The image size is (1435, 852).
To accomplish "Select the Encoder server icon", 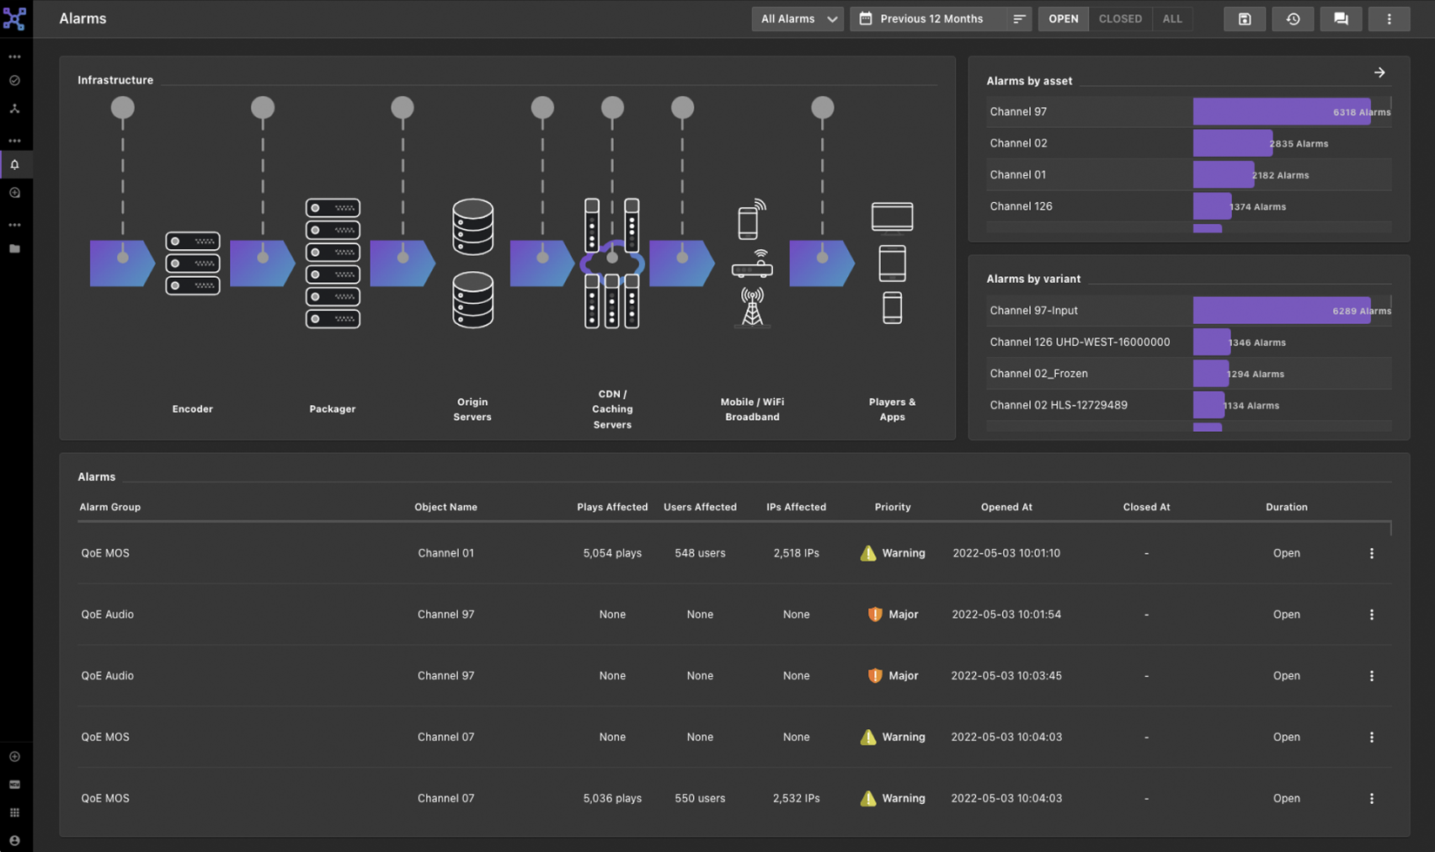I will (193, 264).
